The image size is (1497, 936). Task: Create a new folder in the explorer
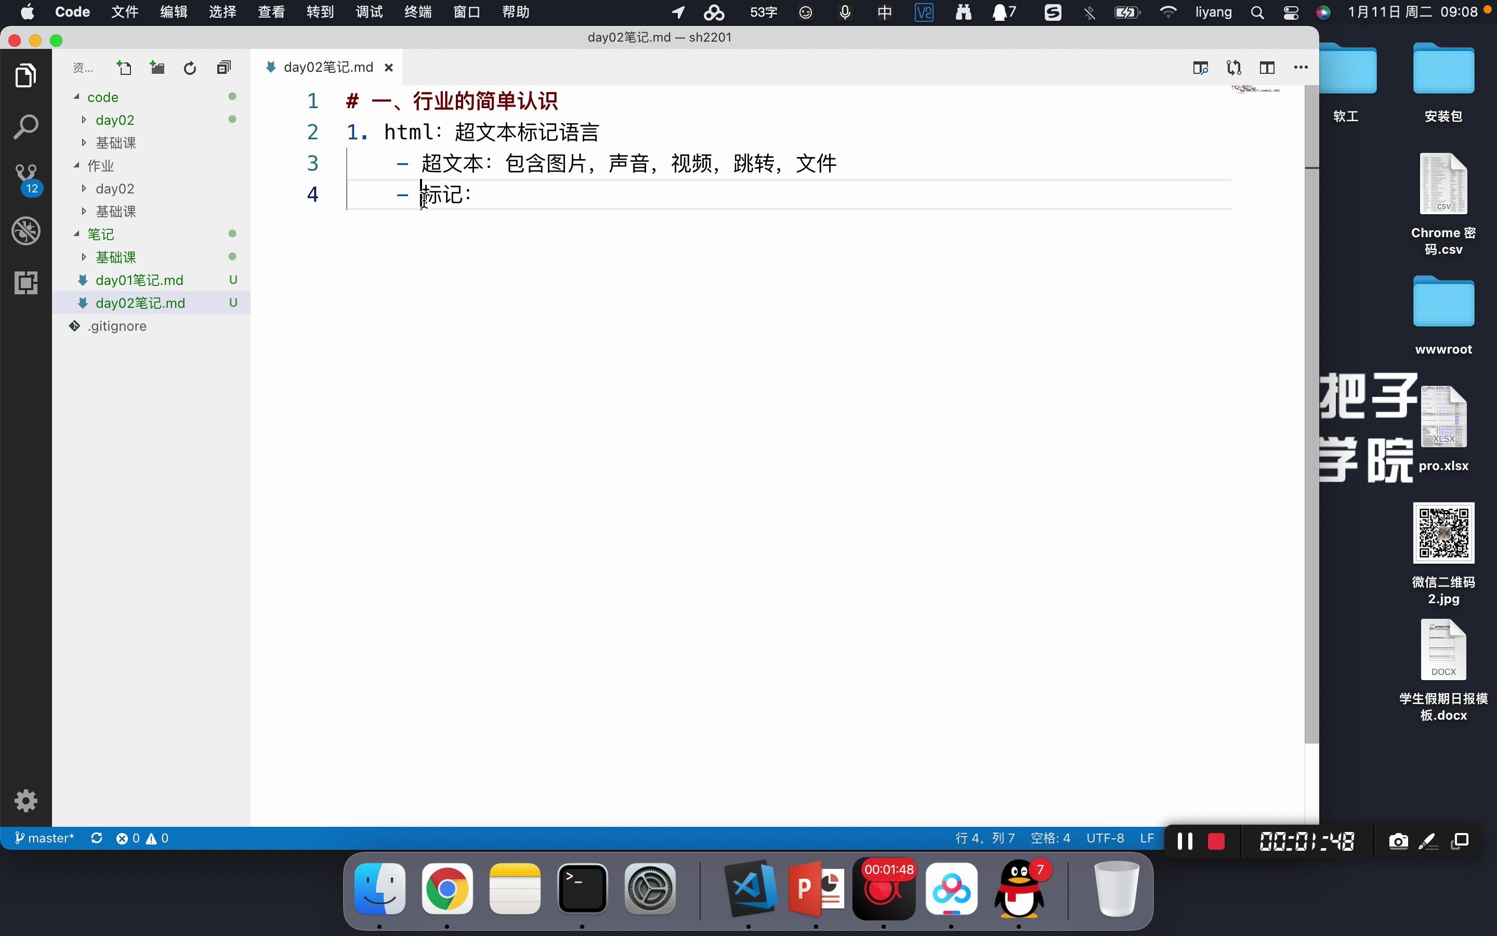(156, 67)
